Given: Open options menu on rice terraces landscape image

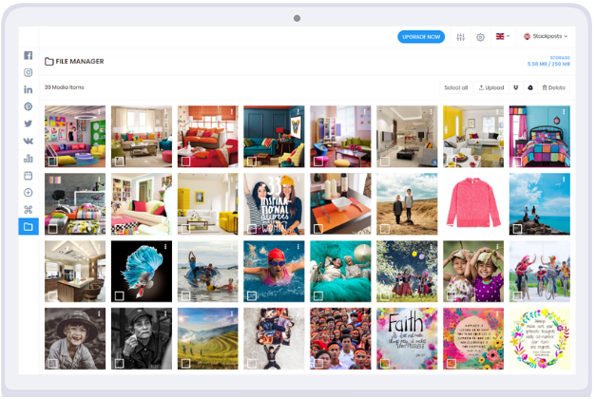Looking at the screenshot, I should (x=232, y=314).
